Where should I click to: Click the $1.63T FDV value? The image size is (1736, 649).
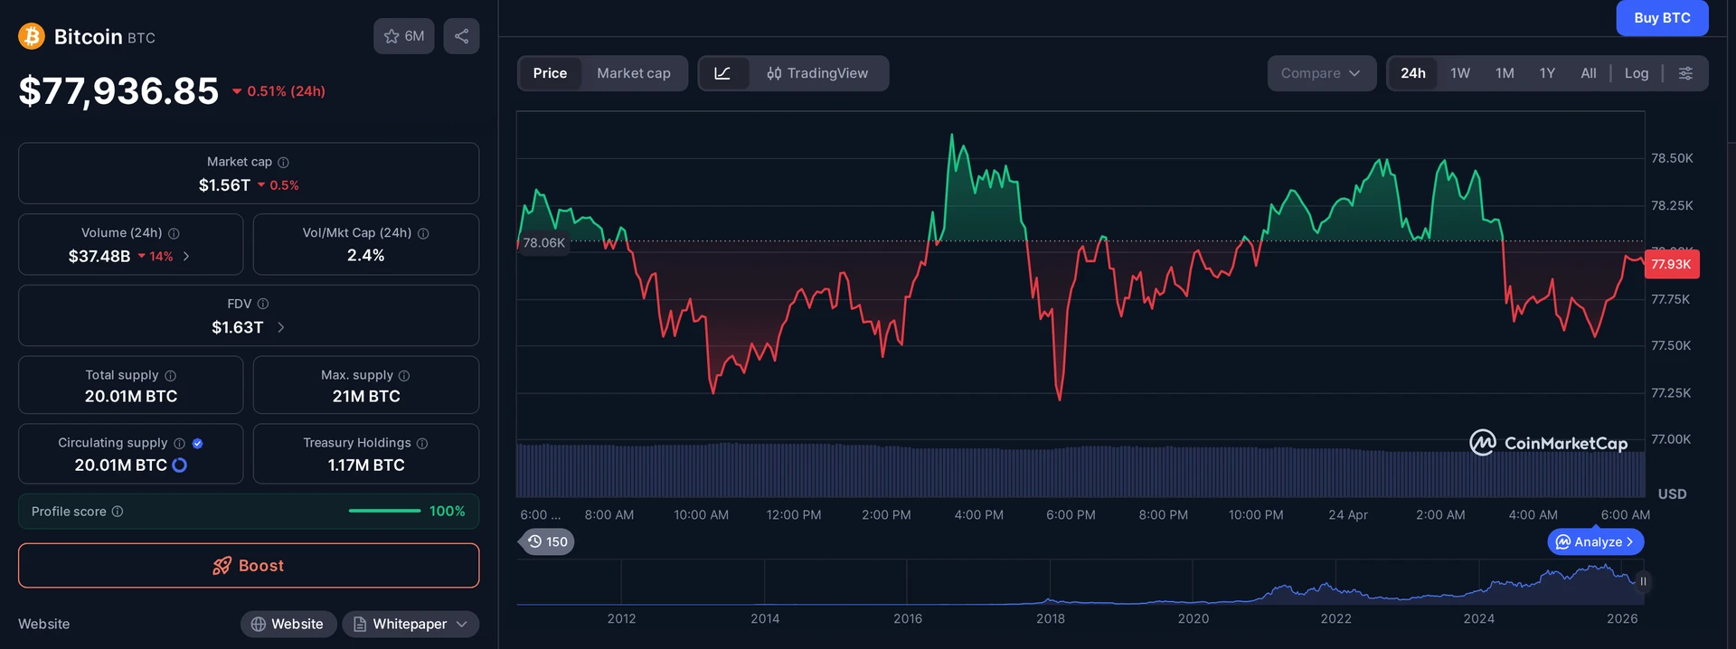pos(238,327)
